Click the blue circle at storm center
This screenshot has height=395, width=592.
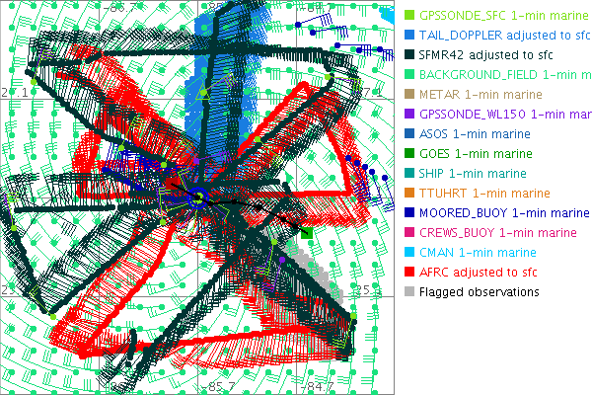tap(197, 198)
